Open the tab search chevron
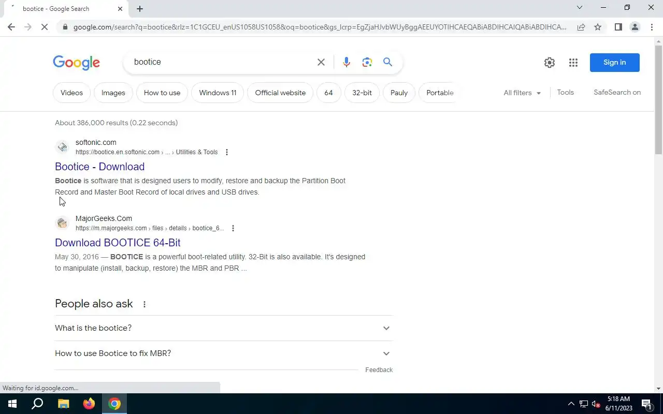 (580, 8)
